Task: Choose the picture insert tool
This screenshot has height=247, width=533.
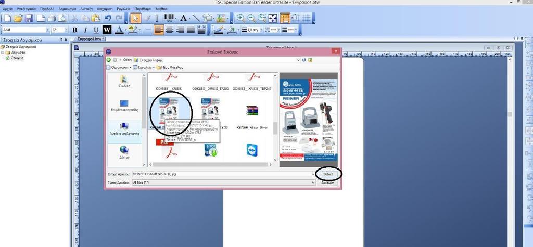Action: click(221, 18)
